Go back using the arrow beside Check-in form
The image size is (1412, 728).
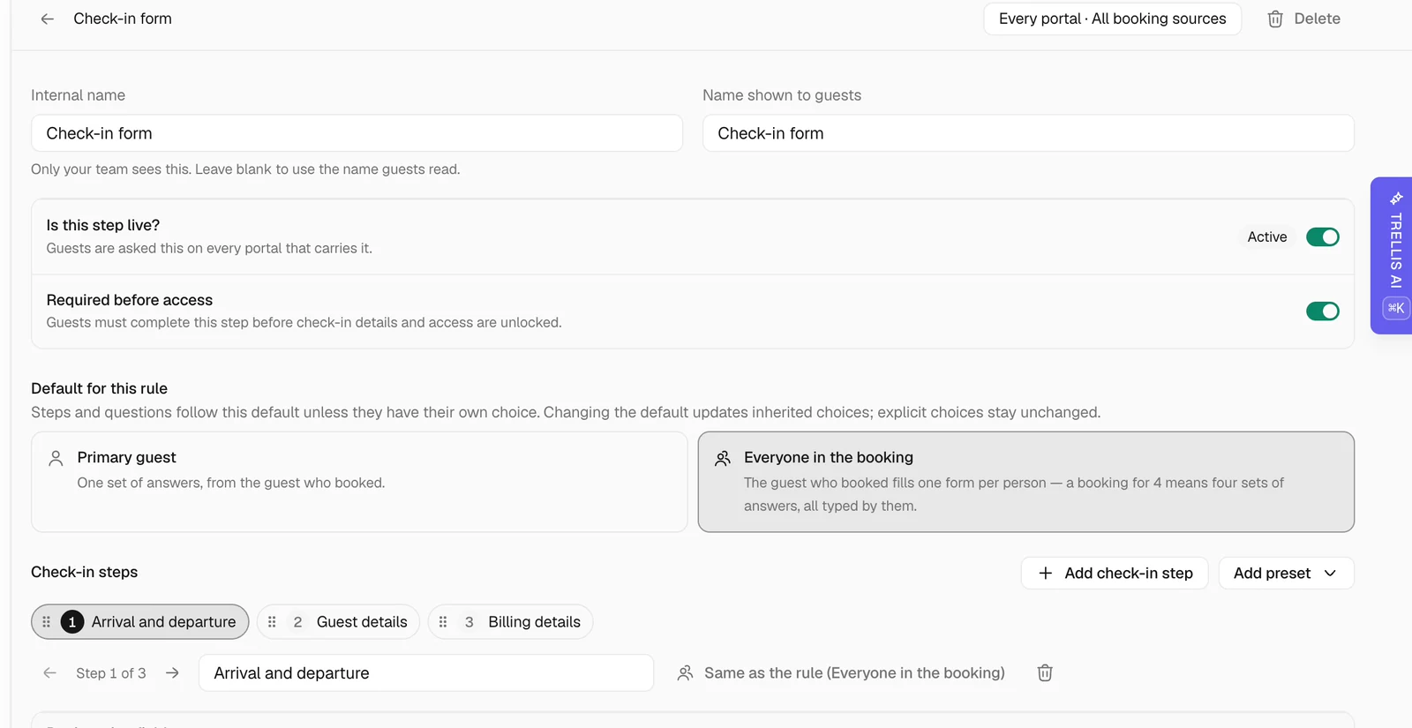coord(48,19)
